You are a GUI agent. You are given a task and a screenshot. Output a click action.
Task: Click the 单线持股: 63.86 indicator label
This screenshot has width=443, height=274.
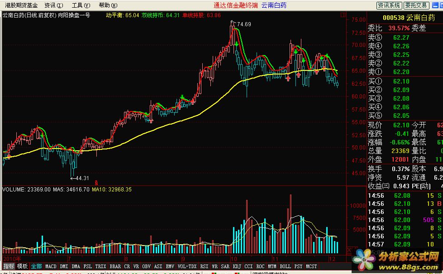pos(201,15)
